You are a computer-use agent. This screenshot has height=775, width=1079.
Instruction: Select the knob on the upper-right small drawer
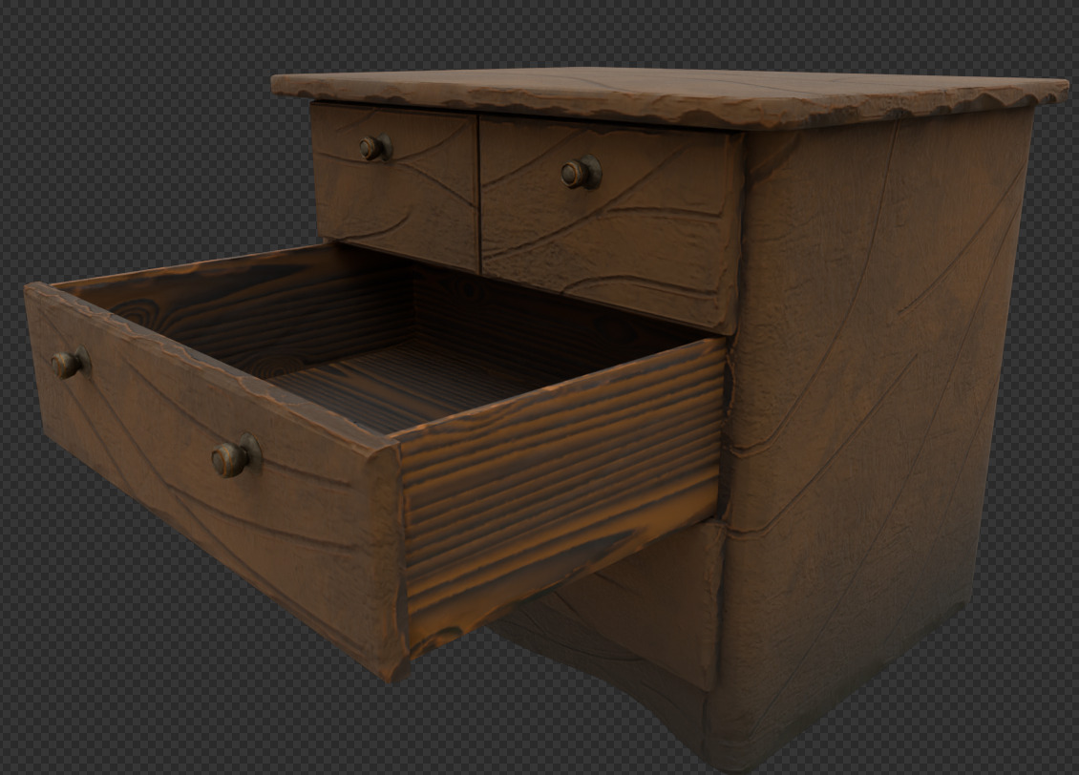[x=581, y=173]
